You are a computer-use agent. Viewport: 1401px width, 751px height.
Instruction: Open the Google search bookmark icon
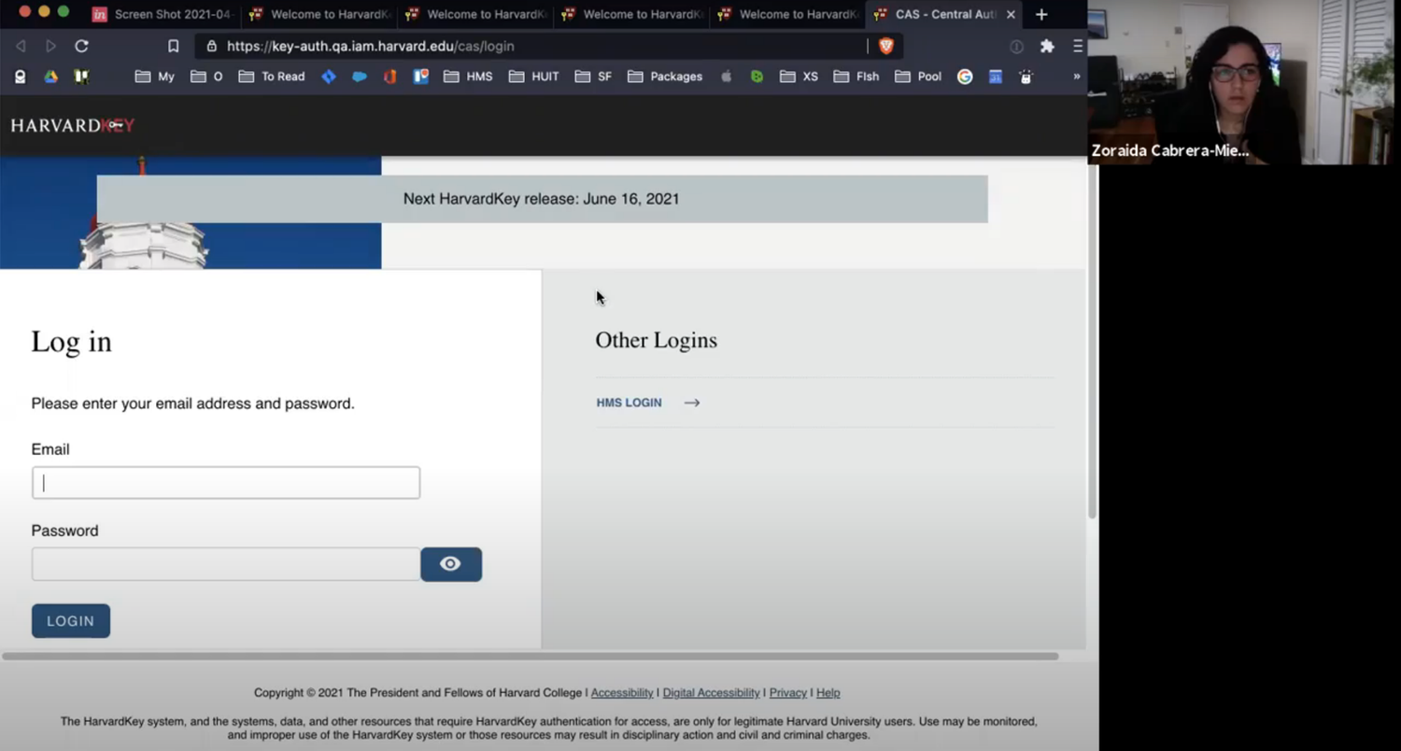click(x=964, y=77)
